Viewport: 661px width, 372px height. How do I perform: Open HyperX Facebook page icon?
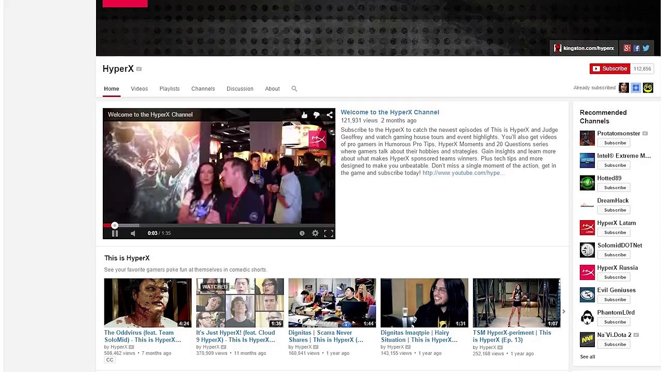637,48
